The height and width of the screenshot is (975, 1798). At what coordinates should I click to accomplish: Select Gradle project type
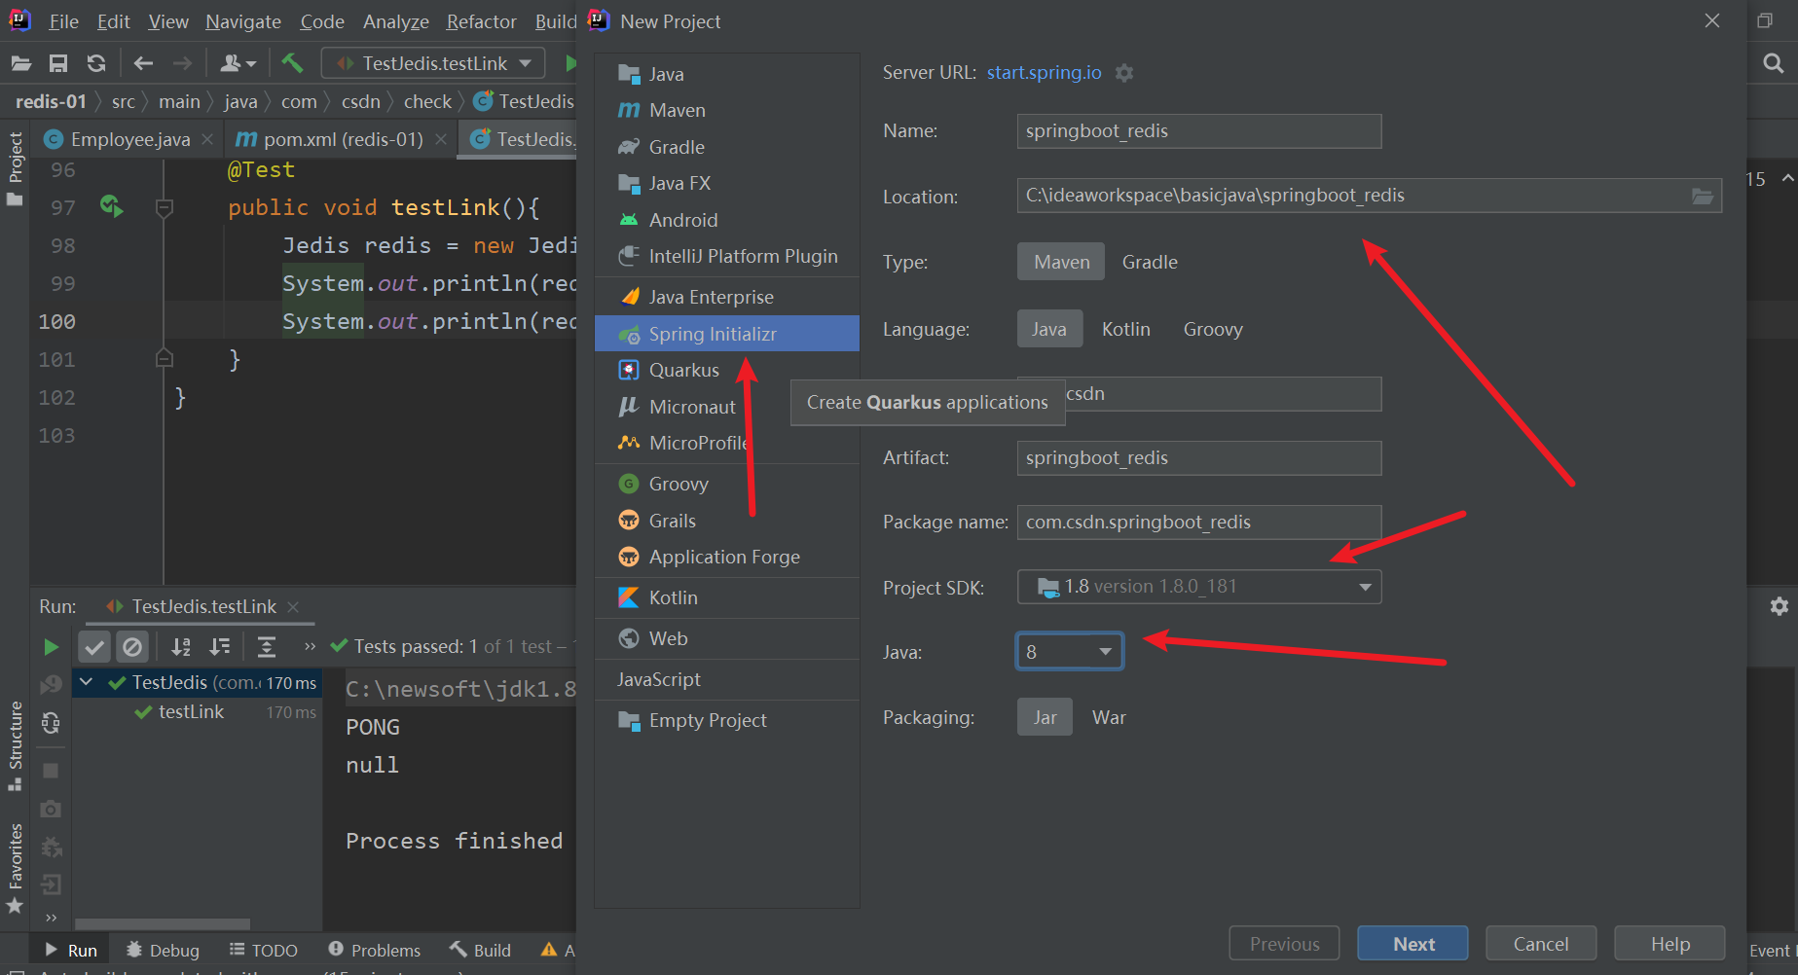[x=1150, y=262]
